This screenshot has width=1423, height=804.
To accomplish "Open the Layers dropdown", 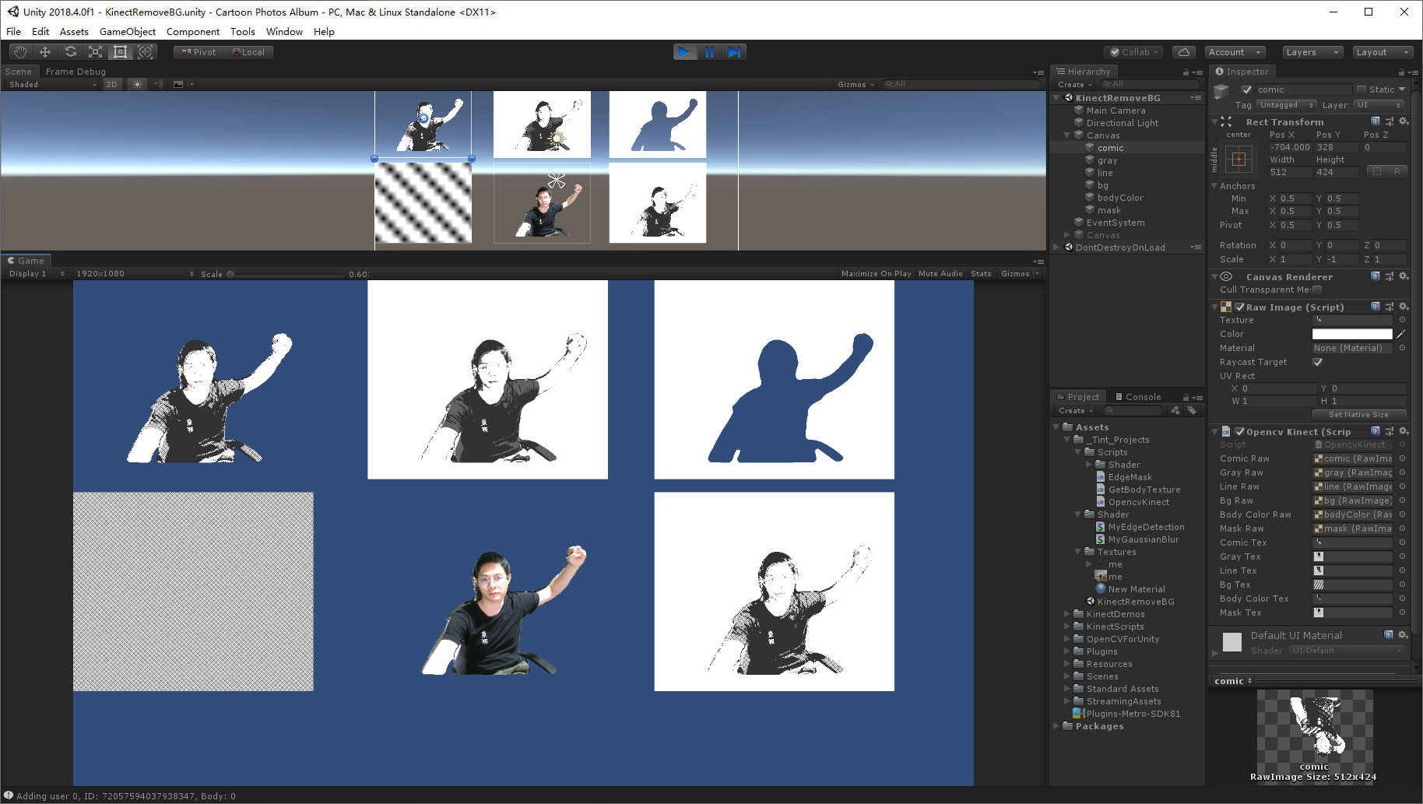I will pos(1312,52).
